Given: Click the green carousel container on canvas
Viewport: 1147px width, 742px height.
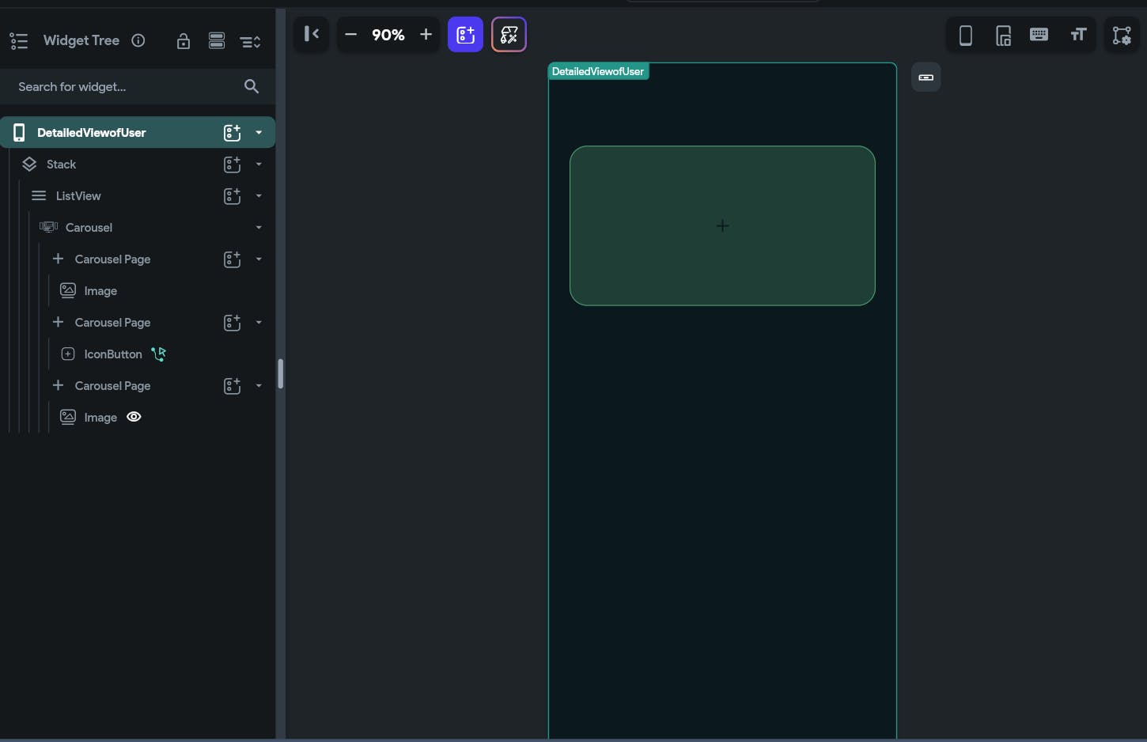Looking at the screenshot, I should (722, 225).
